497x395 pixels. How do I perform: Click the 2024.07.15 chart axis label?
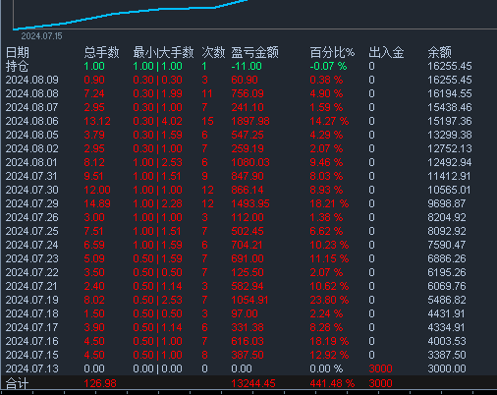tap(41, 36)
